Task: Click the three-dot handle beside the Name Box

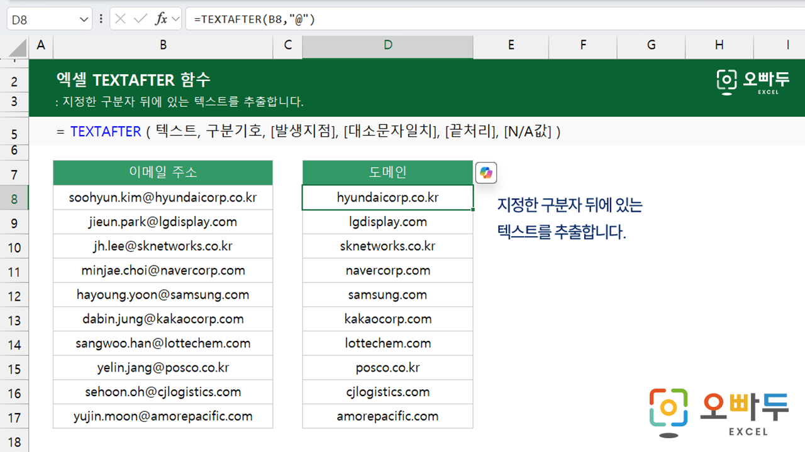Action: [x=101, y=19]
